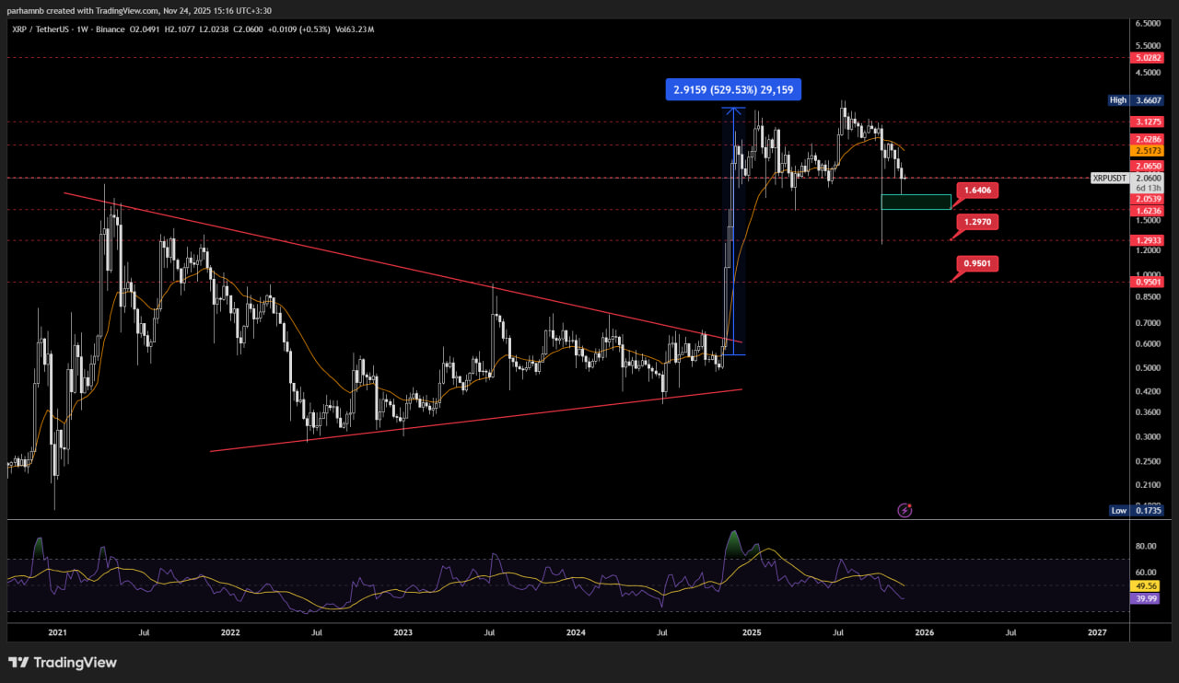Click the yellow 49.56 RSI value label
The image size is (1179, 683).
pyautogui.click(x=1147, y=585)
